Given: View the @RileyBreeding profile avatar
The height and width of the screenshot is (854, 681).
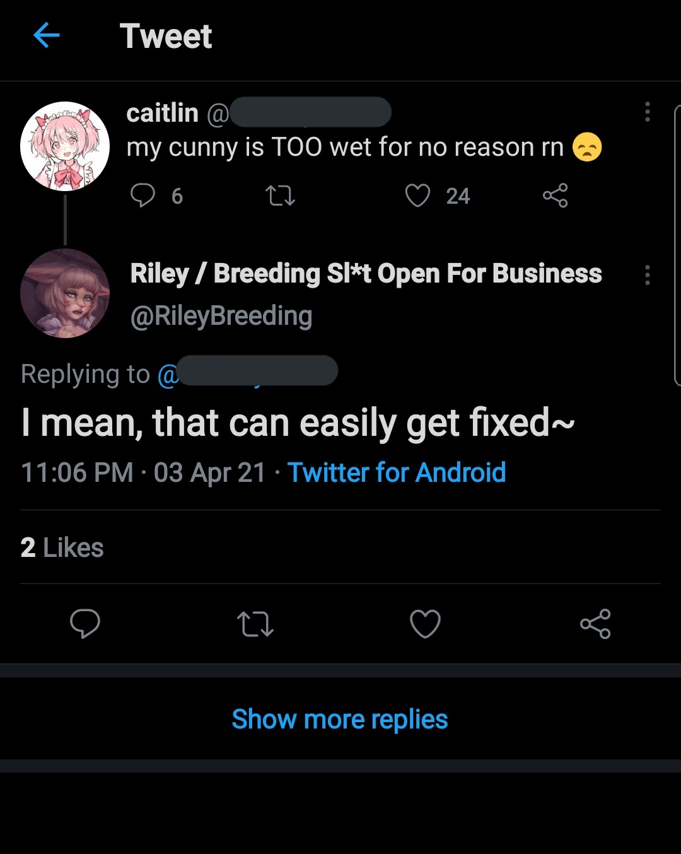Looking at the screenshot, I should [65, 293].
